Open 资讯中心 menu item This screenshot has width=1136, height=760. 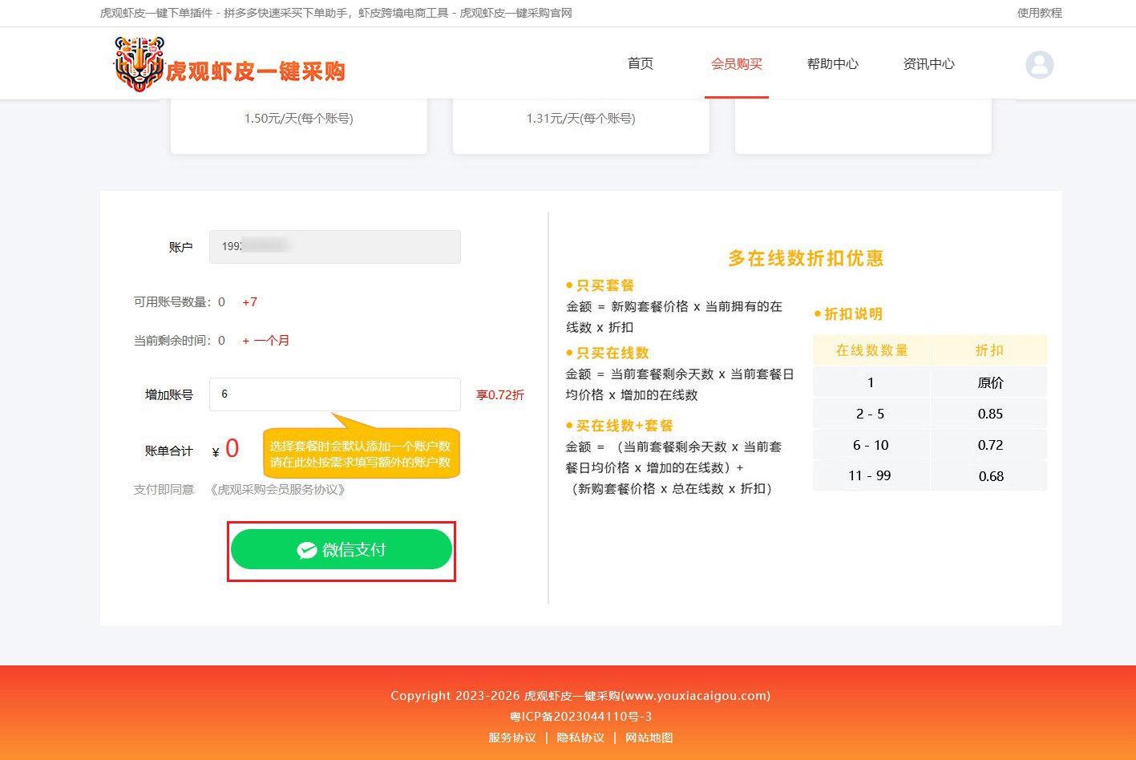pyautogui.click(x=929, y=64)
